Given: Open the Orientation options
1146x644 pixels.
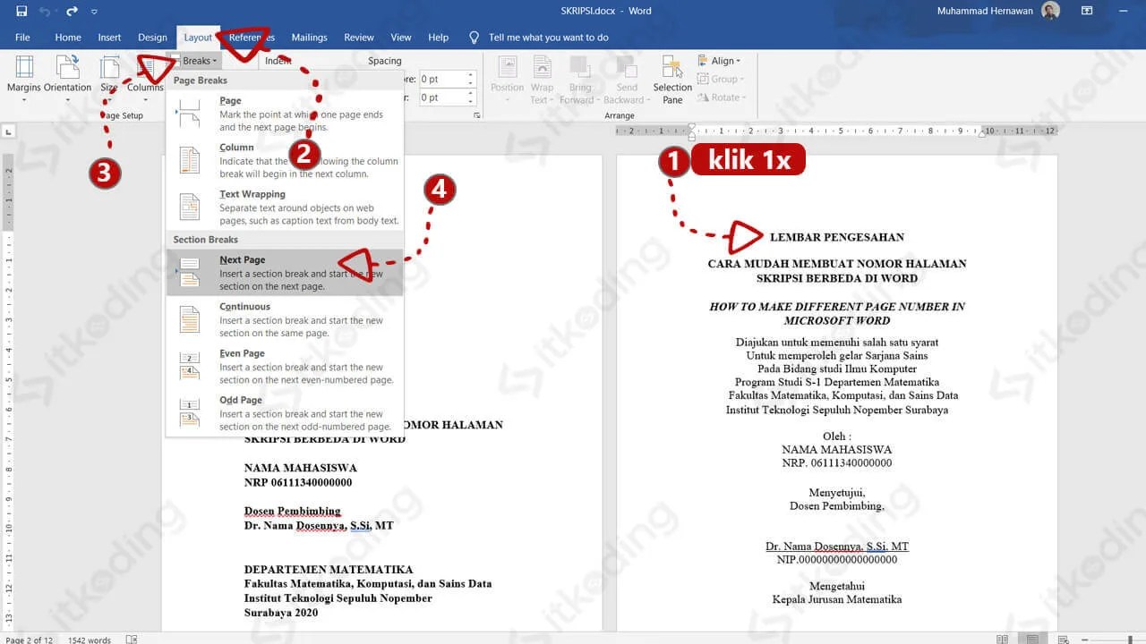Looking at the screenshot, I should click(x=68, y=79).
